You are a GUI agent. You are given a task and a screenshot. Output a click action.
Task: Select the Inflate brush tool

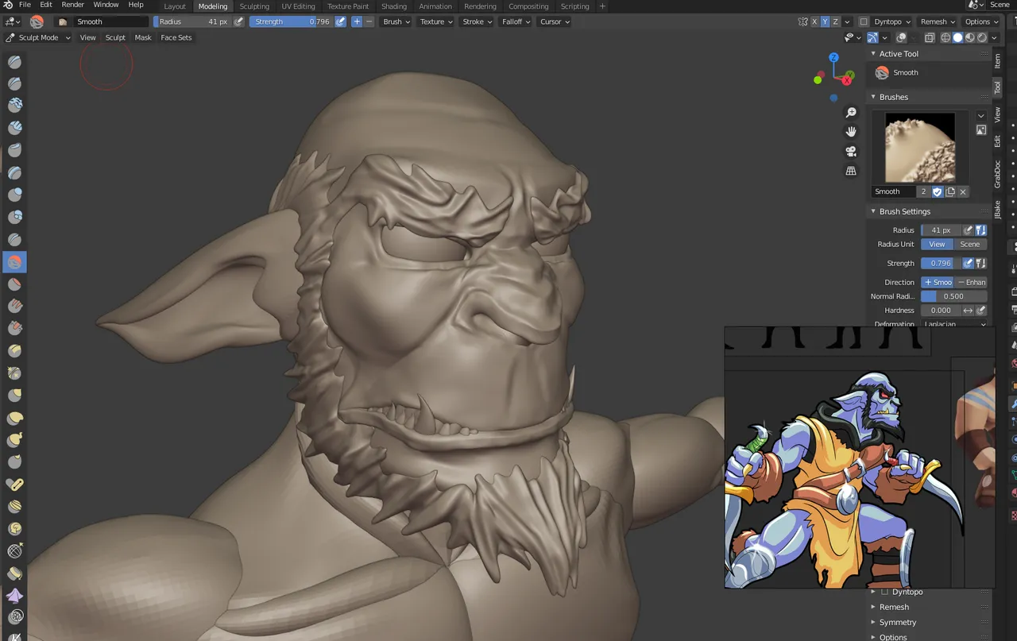click(14, 195)
